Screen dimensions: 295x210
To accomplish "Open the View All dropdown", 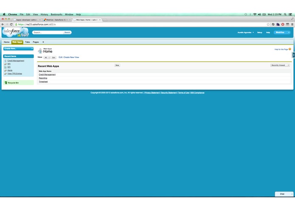I will [x=47, y=57].
